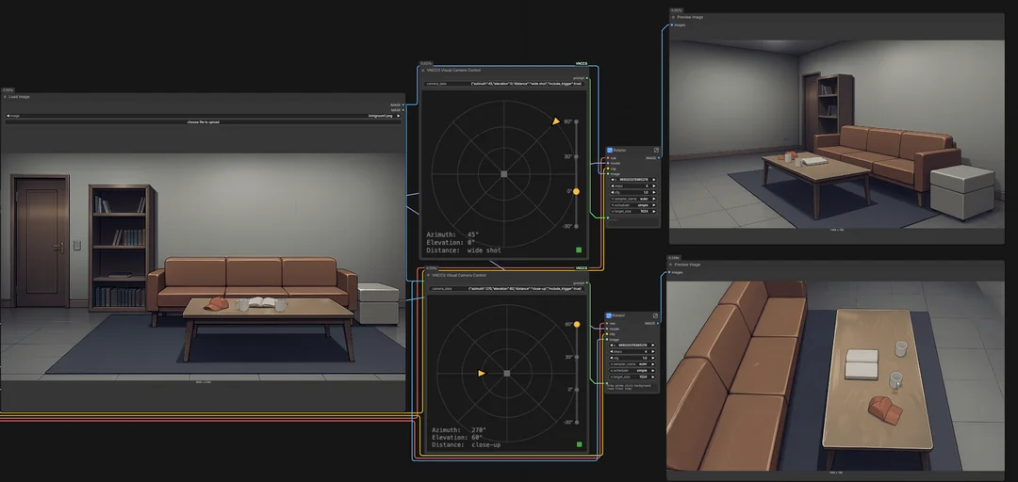The width and height of the screenshot is (1018, 482).
Task: Set elevation to -30° in upper camera node
Action: [576, 226]
